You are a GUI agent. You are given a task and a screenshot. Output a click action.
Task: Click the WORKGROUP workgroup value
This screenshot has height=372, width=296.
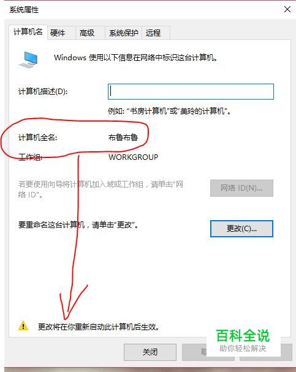coord(134,157)
